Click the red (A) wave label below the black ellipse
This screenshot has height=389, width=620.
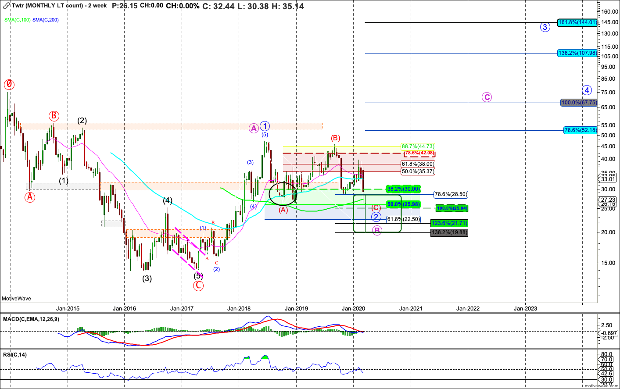pos(283,210)
